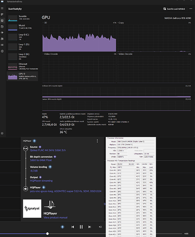Click the 36 °C GPU temperature value

pos(63,132)
